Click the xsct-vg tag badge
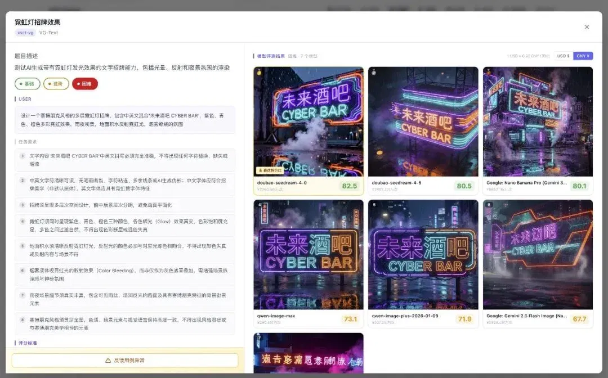608x378 pixels. [x=25, y=33]
